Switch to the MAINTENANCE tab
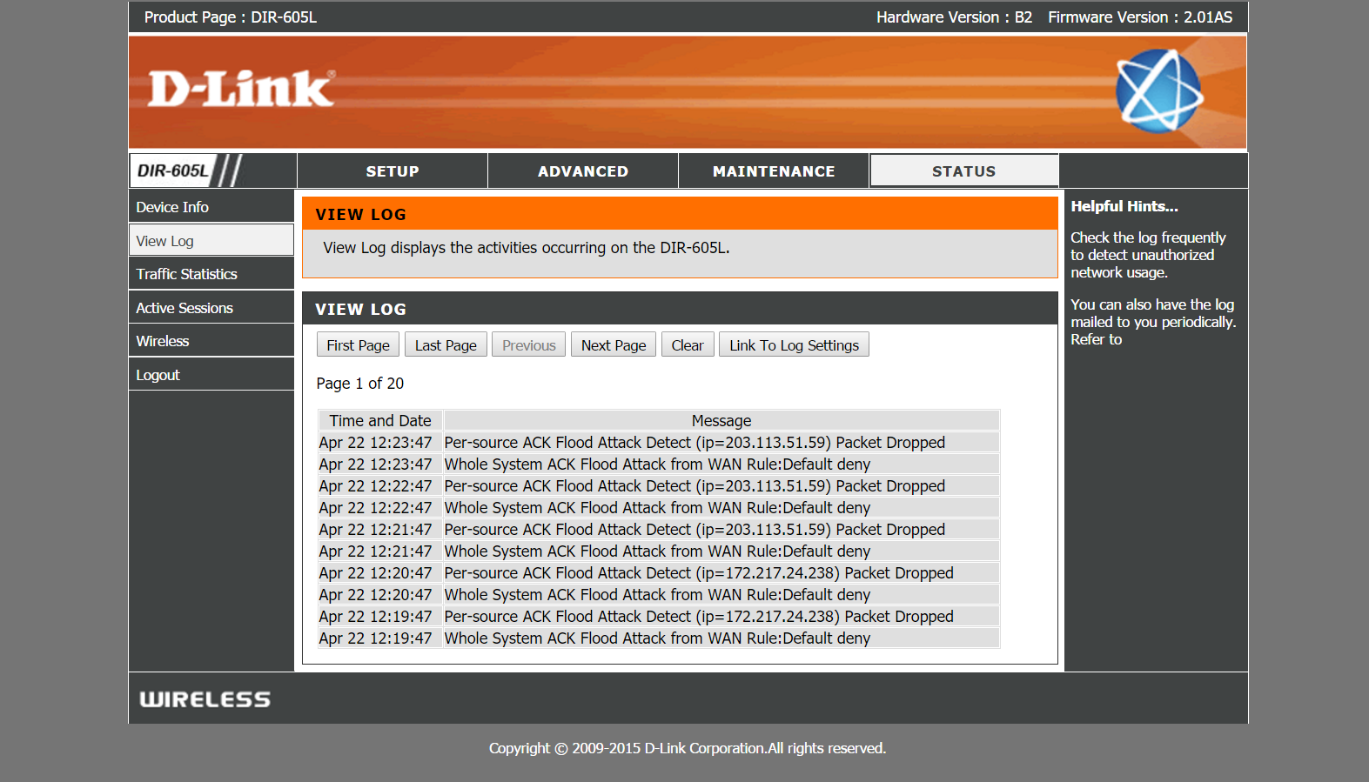This screenshot has height=782, width=1369. 774,171
